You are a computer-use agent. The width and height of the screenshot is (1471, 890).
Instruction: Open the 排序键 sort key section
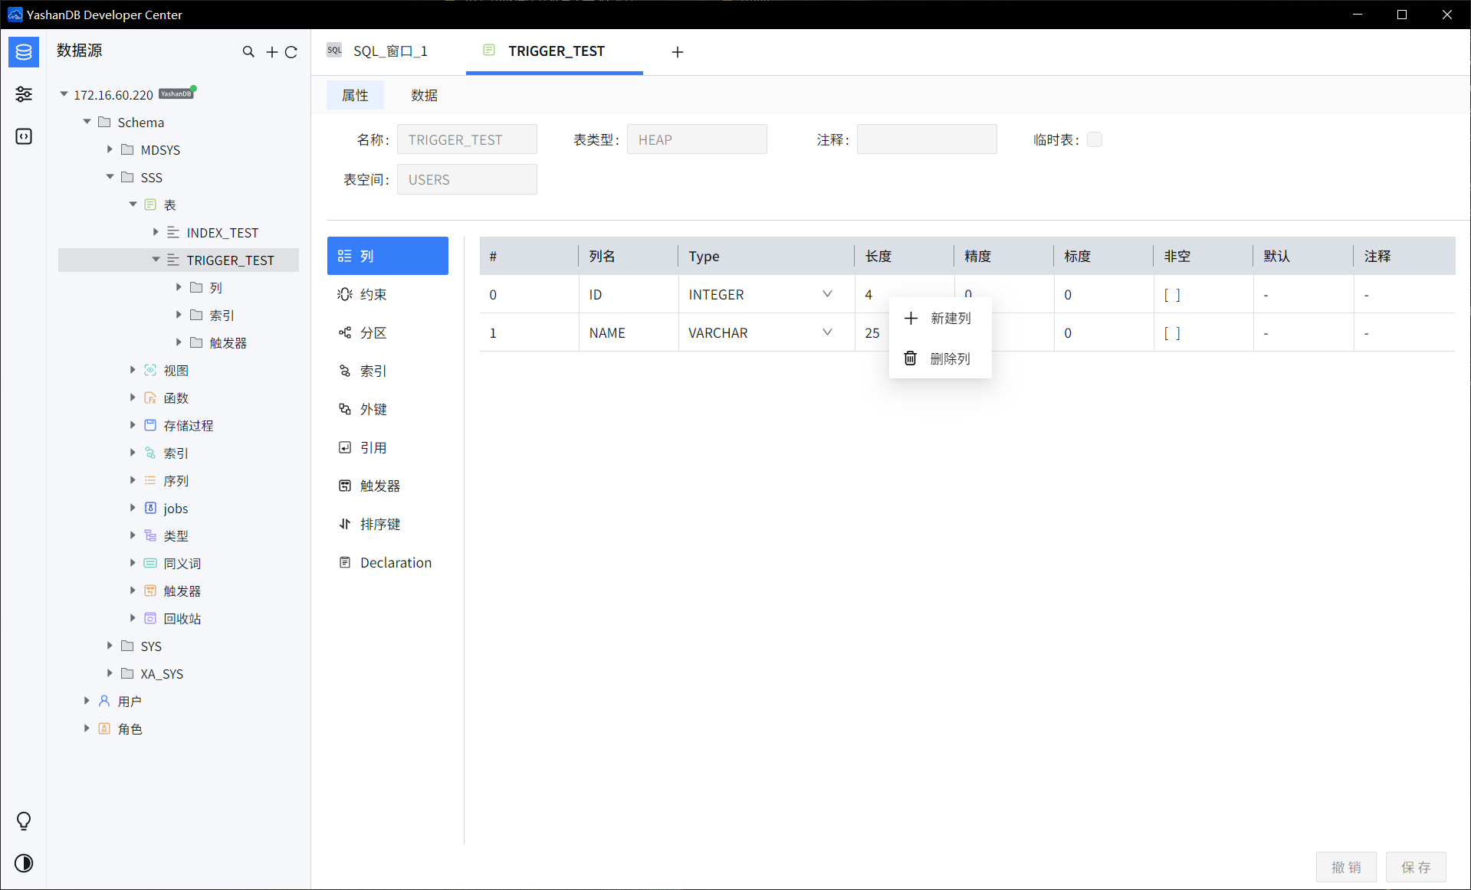388,524
